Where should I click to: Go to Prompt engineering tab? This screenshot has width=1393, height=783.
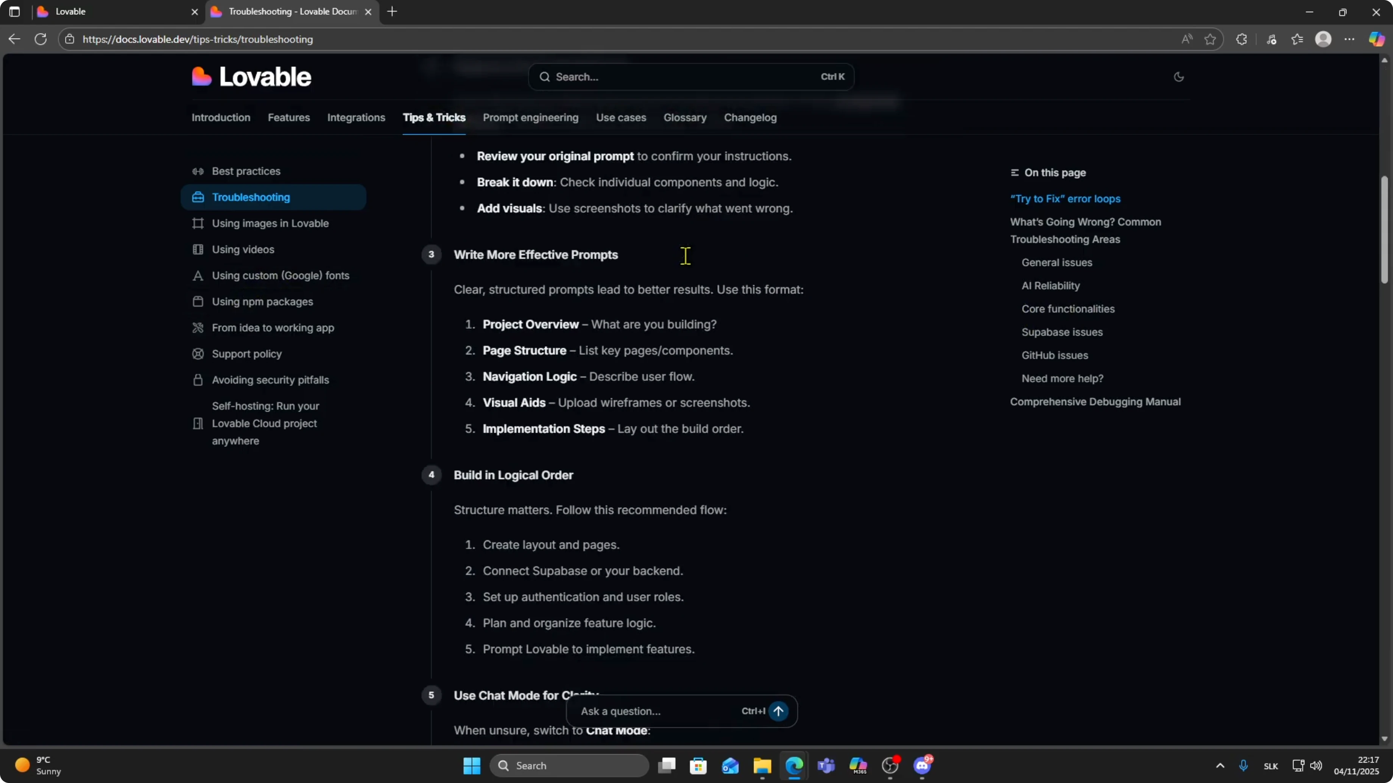pos(530,117)
